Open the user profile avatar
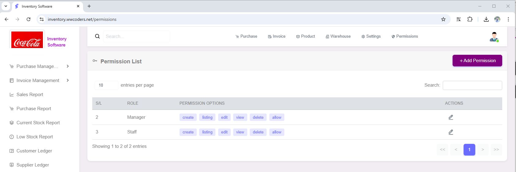 [x=494, y=37]
